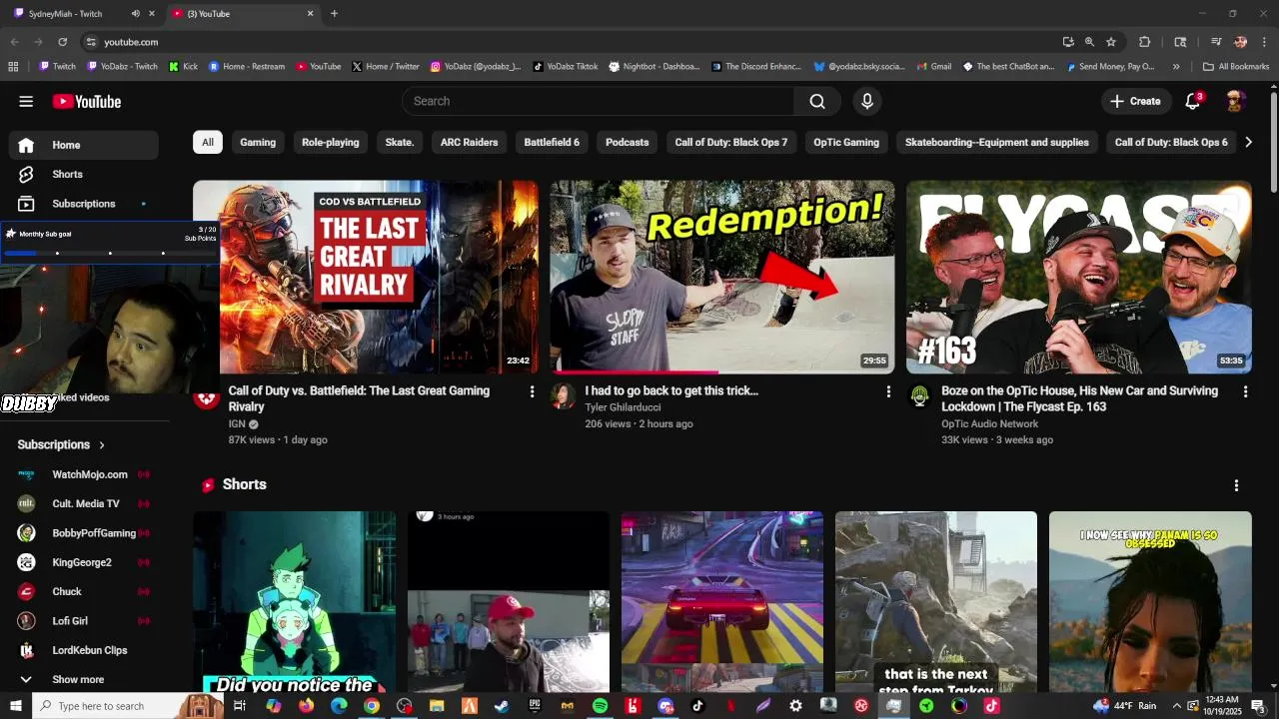Viewport: 1279px width, 719px height.
Task: Open Chrome extensions puzzle icon
Action: pos(1145,42)
